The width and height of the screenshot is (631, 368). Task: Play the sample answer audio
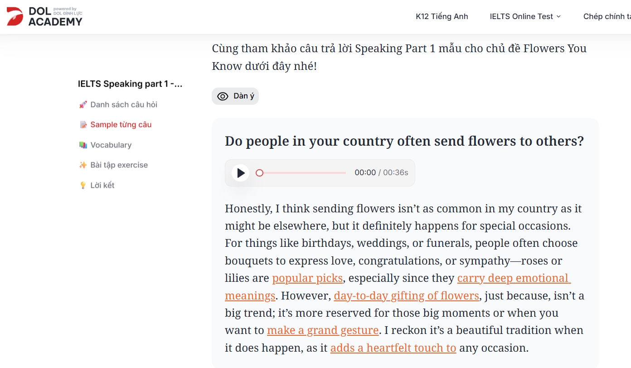241,173
